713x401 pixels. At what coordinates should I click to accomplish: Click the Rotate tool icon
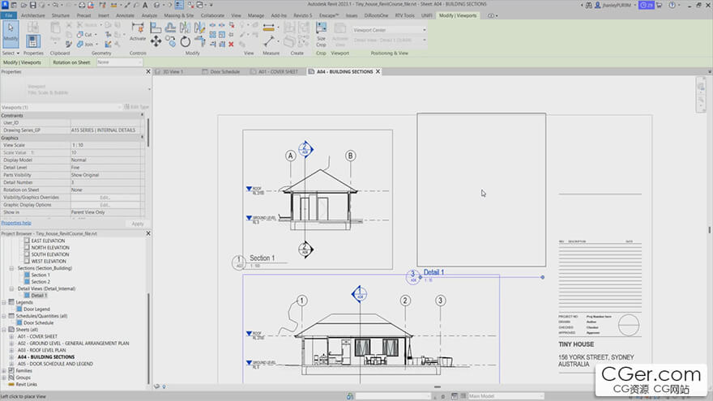(186, 42)
